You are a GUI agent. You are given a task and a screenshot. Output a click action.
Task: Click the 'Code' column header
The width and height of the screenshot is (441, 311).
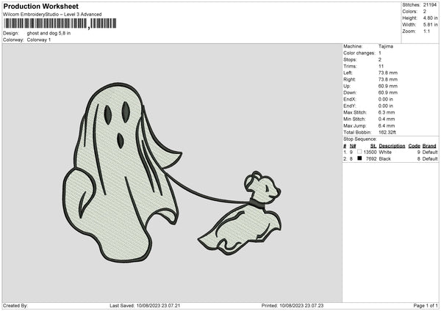pyautogui.click(x=415, y=146)
